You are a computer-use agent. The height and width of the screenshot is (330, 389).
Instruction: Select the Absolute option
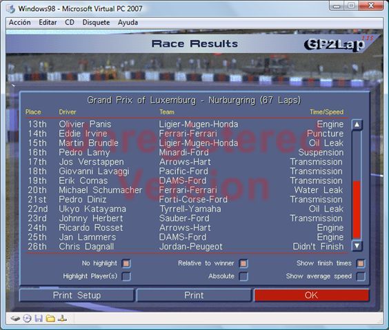point(243,276)
